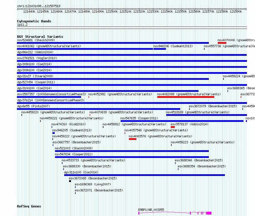Click nsv4557736 gnomAD variant label

229,46
